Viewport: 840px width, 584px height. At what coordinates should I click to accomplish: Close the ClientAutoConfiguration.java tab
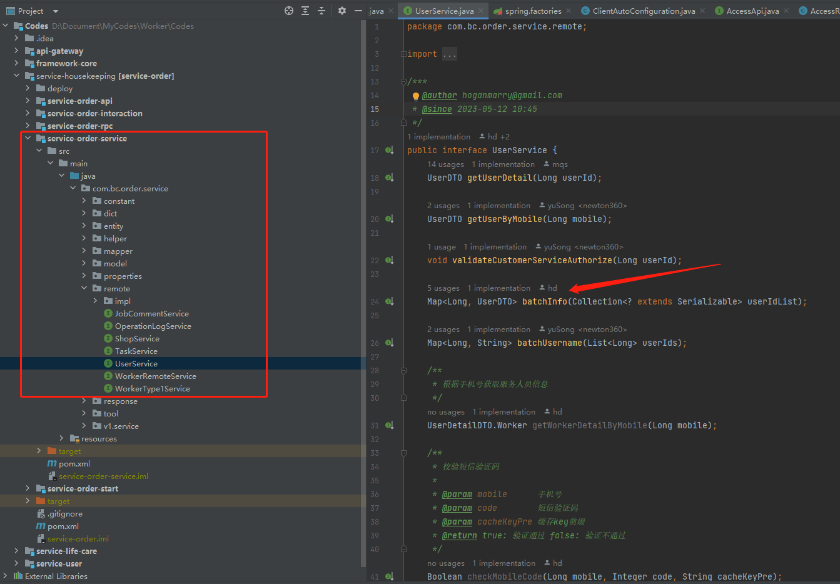702,11
